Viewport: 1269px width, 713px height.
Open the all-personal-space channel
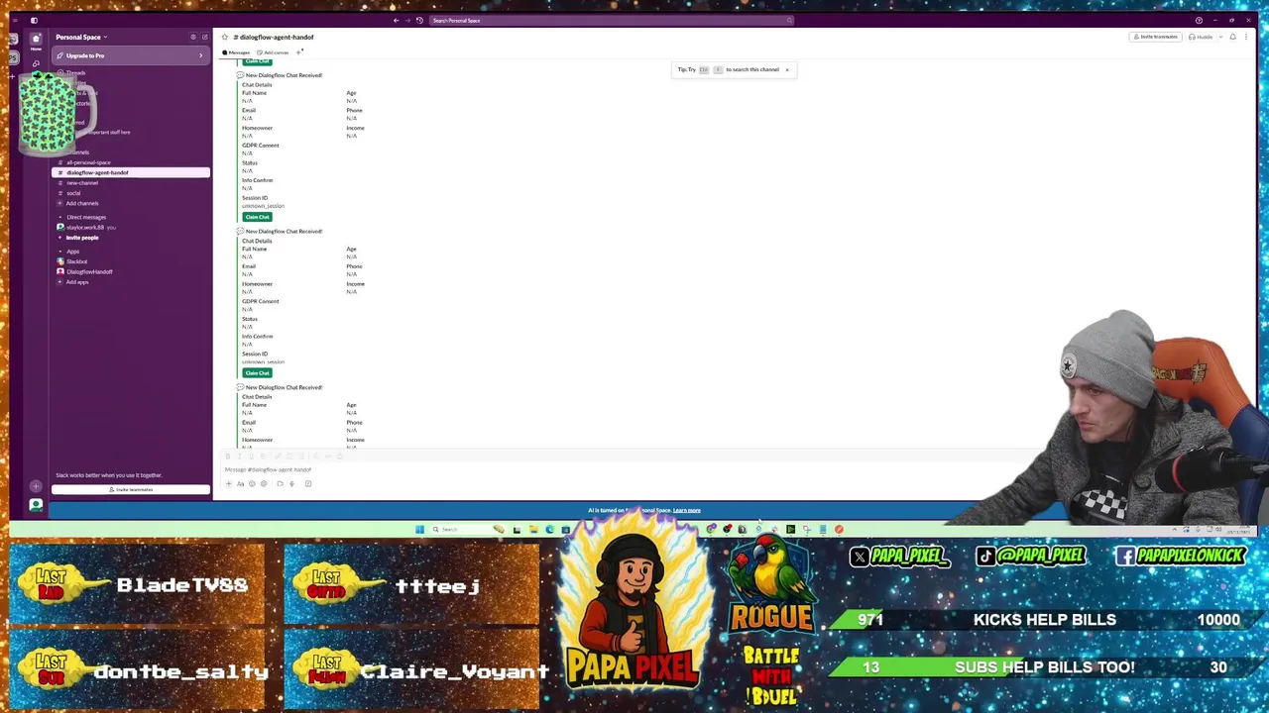[131, 162]
